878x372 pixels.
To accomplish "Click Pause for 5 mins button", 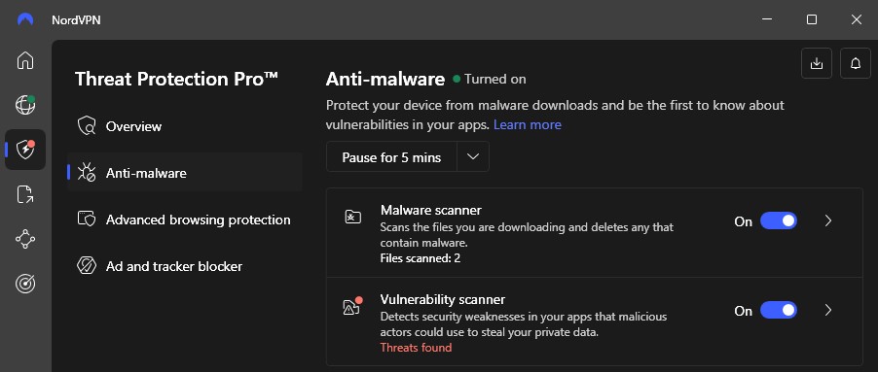I will (x=392, y=157).
